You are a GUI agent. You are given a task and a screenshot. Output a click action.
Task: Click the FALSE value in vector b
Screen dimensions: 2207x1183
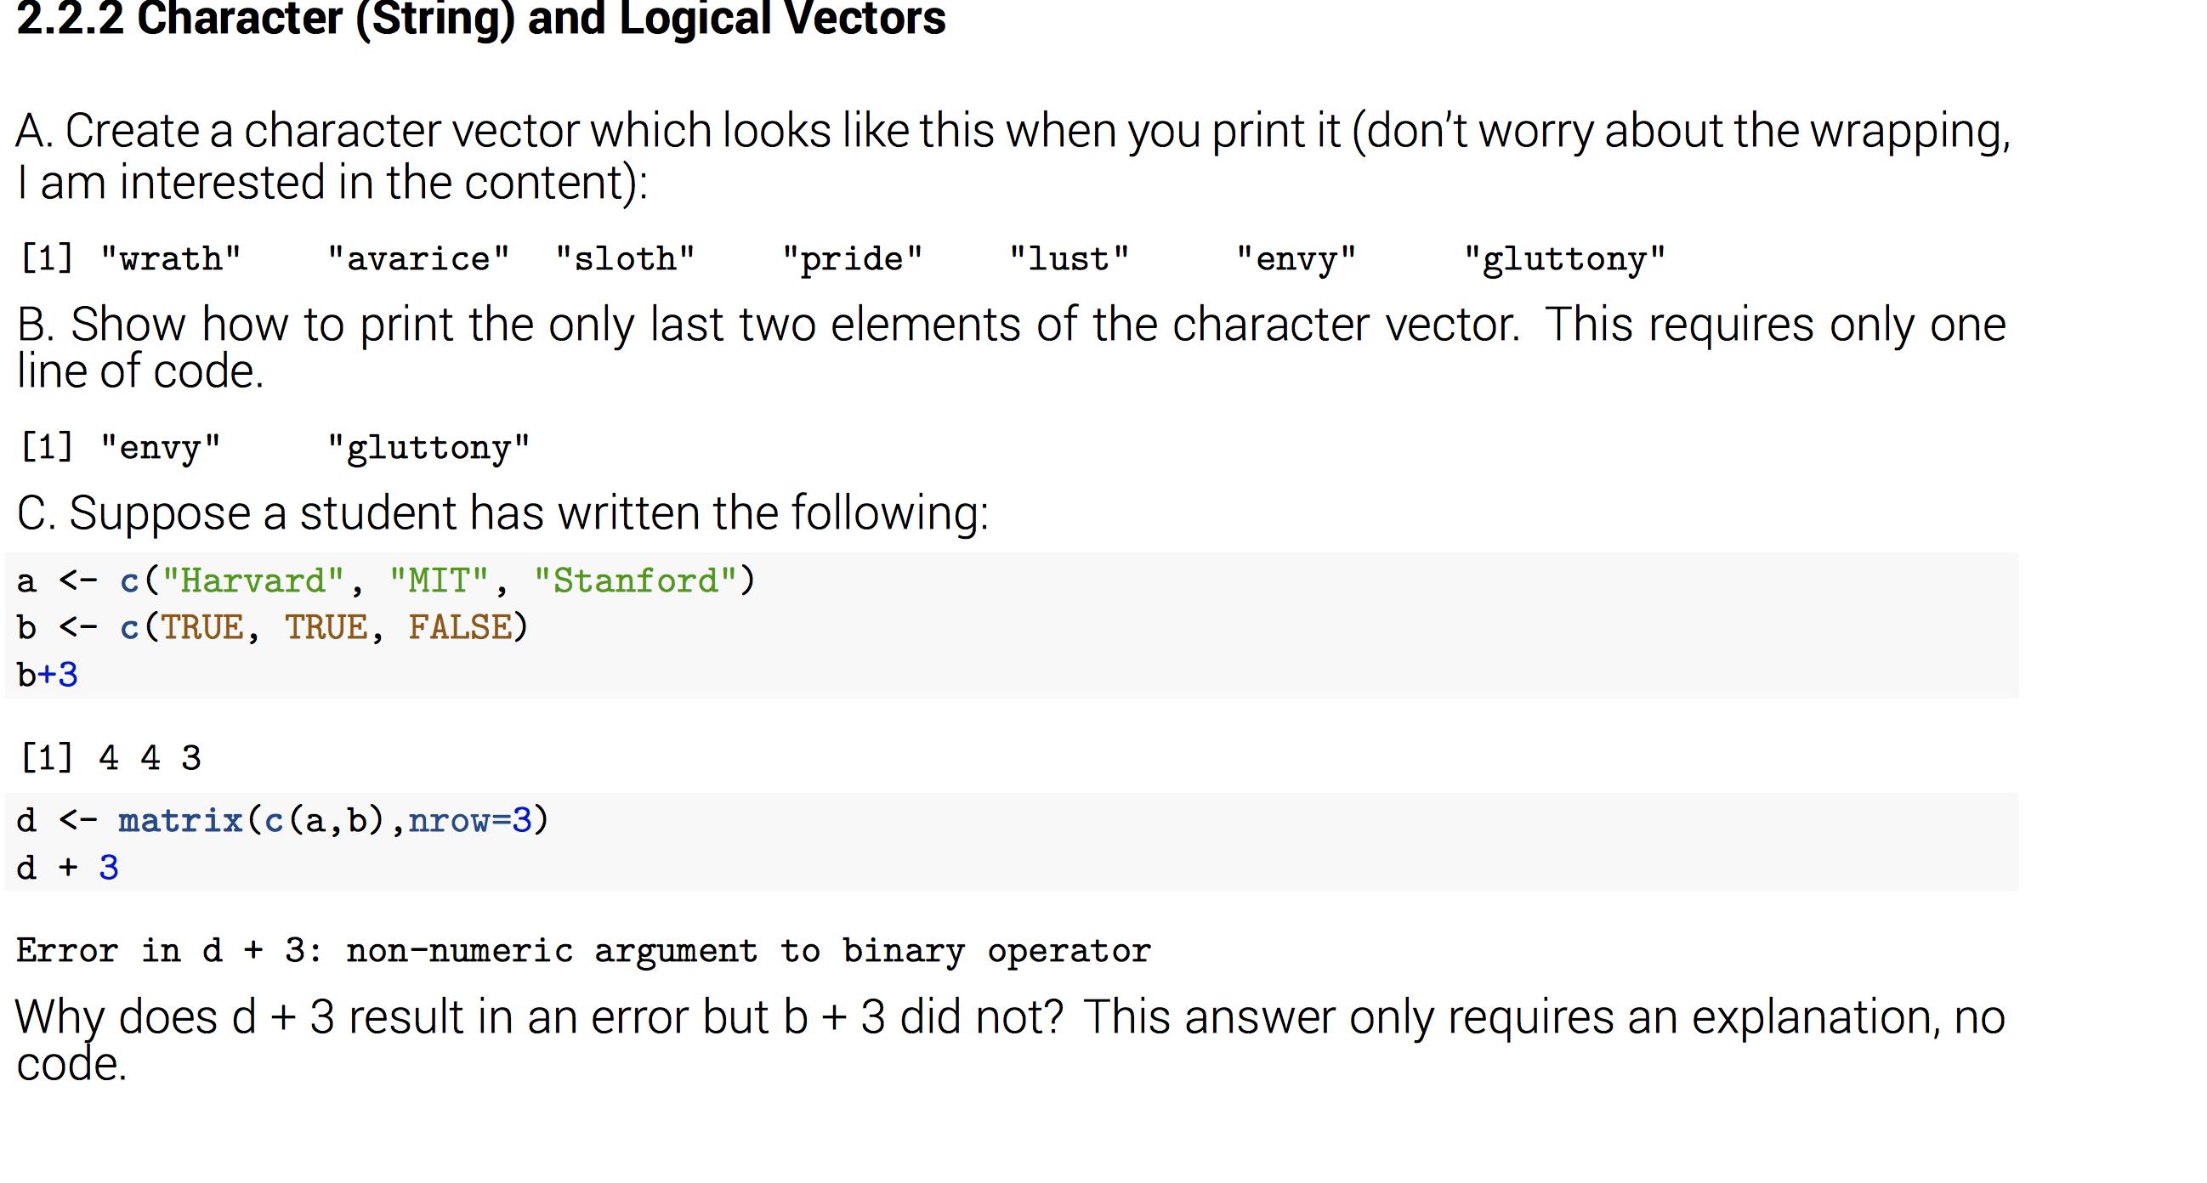(x=459, y=627)
